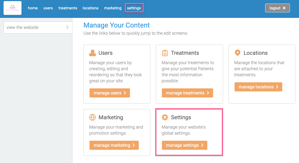The width and height of the screenshot is (299, 163).
Task: Click the practice logo in the header
Action: 12,8
